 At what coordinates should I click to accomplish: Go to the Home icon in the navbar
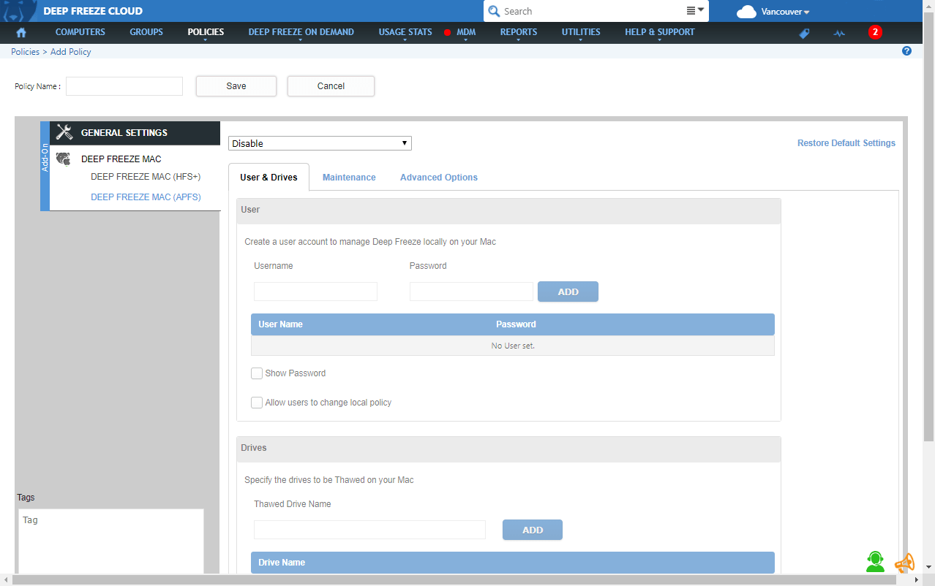pos(21,33)
